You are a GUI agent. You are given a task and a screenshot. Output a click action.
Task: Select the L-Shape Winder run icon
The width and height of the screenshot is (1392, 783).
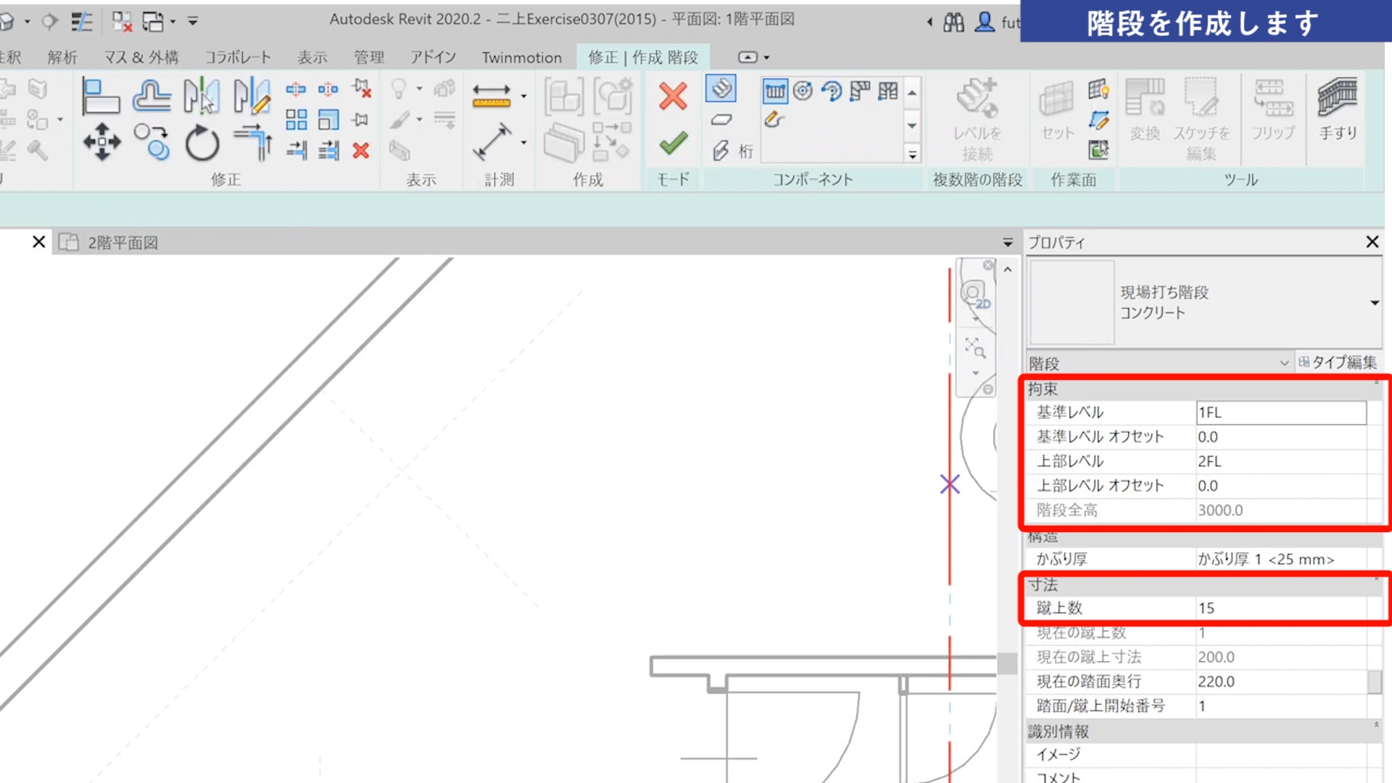[860, 91]
